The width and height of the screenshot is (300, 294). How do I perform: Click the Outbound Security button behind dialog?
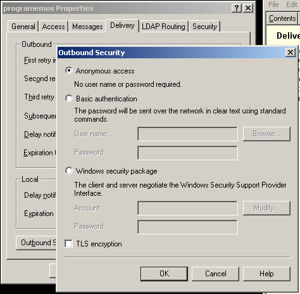click(36, 243)
